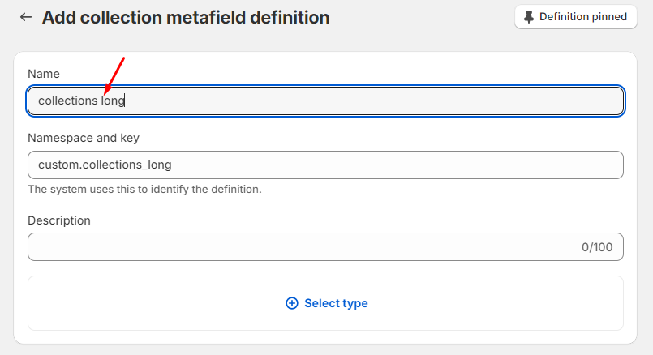Click the Name field label
Image resolution: width=653 pixels, height=355 pixels.
coord(44,74)
